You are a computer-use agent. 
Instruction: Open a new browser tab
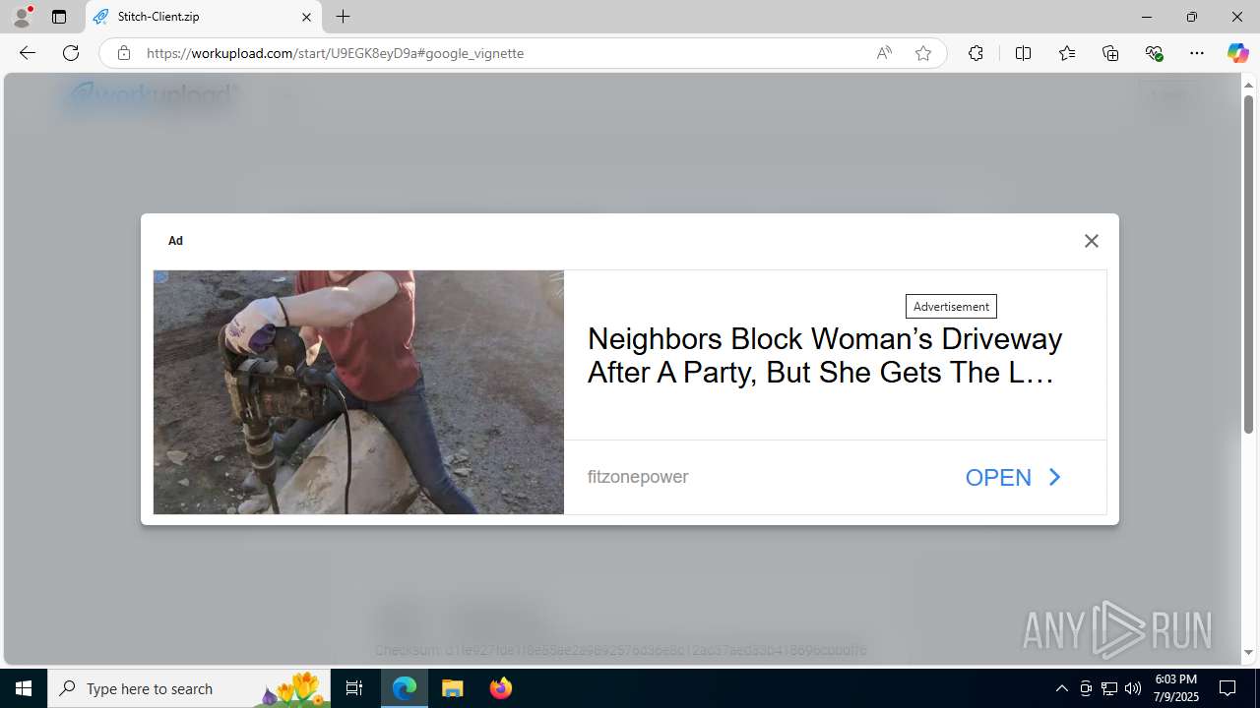click(344, 17)
